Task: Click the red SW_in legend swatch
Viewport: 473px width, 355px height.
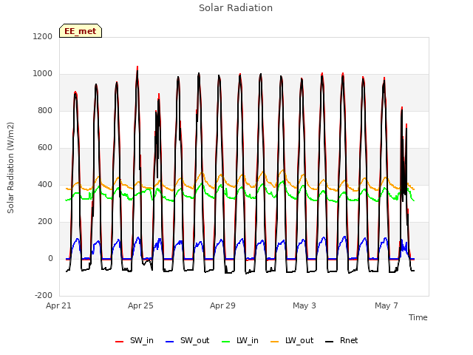Action: [x=120, y=342]
